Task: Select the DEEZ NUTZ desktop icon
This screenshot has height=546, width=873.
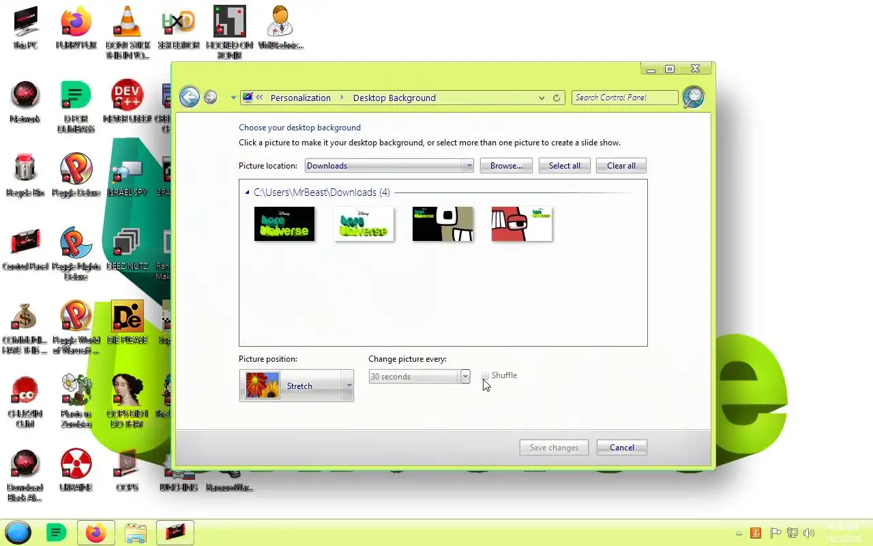Action: pyautogui.click(x=127, y=249)
